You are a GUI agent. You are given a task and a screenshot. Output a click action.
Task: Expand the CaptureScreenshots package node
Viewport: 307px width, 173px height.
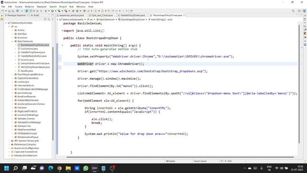click(12, 78)
